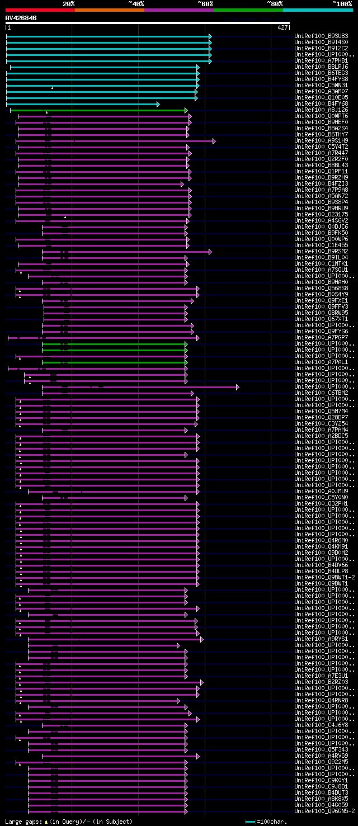
Task: Click the orange ~40% identity color bar
Action: coord(110,10)
